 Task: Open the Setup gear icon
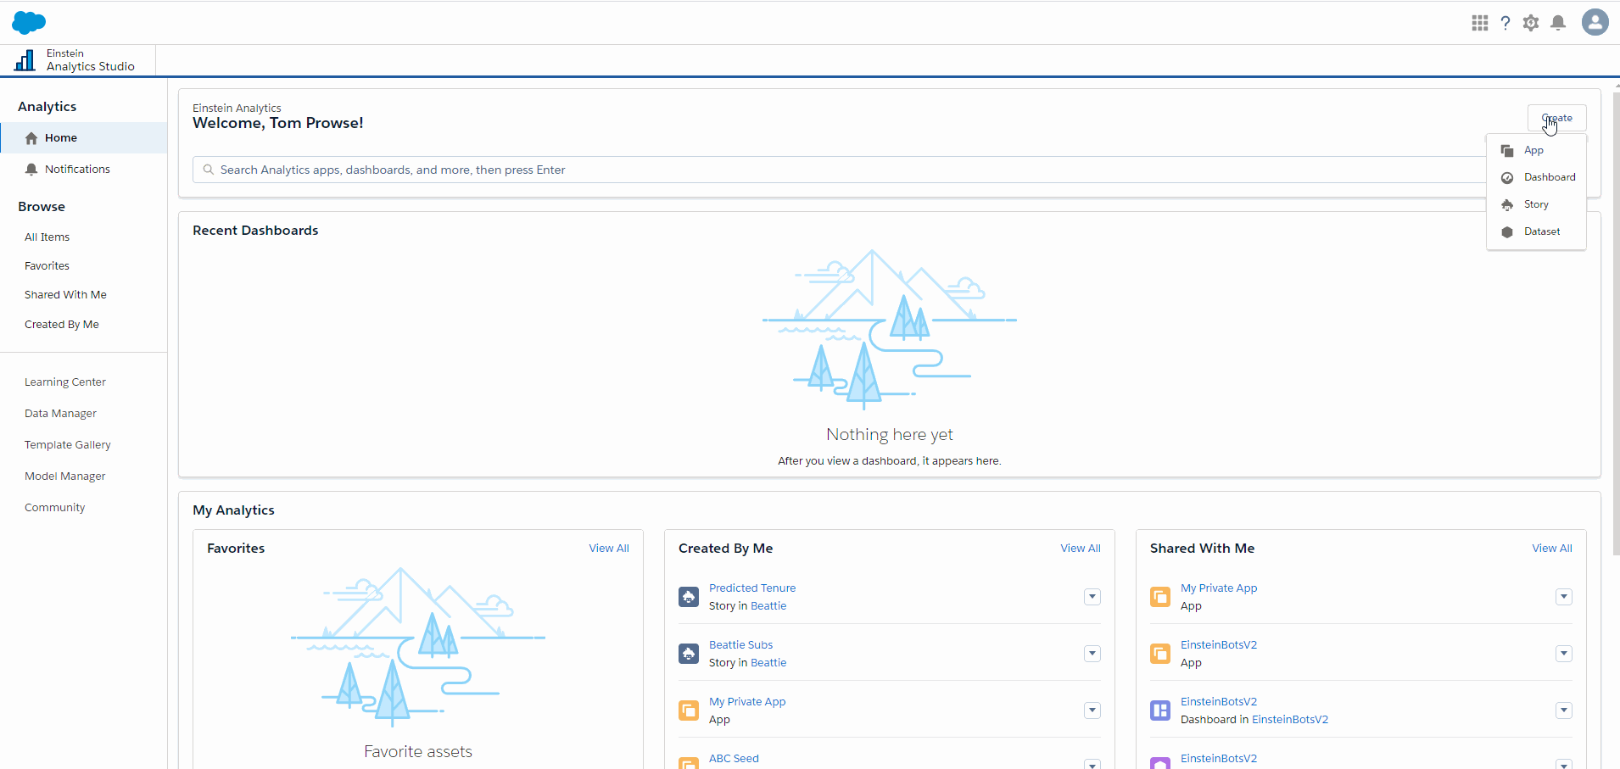[x=1531, y=23]
